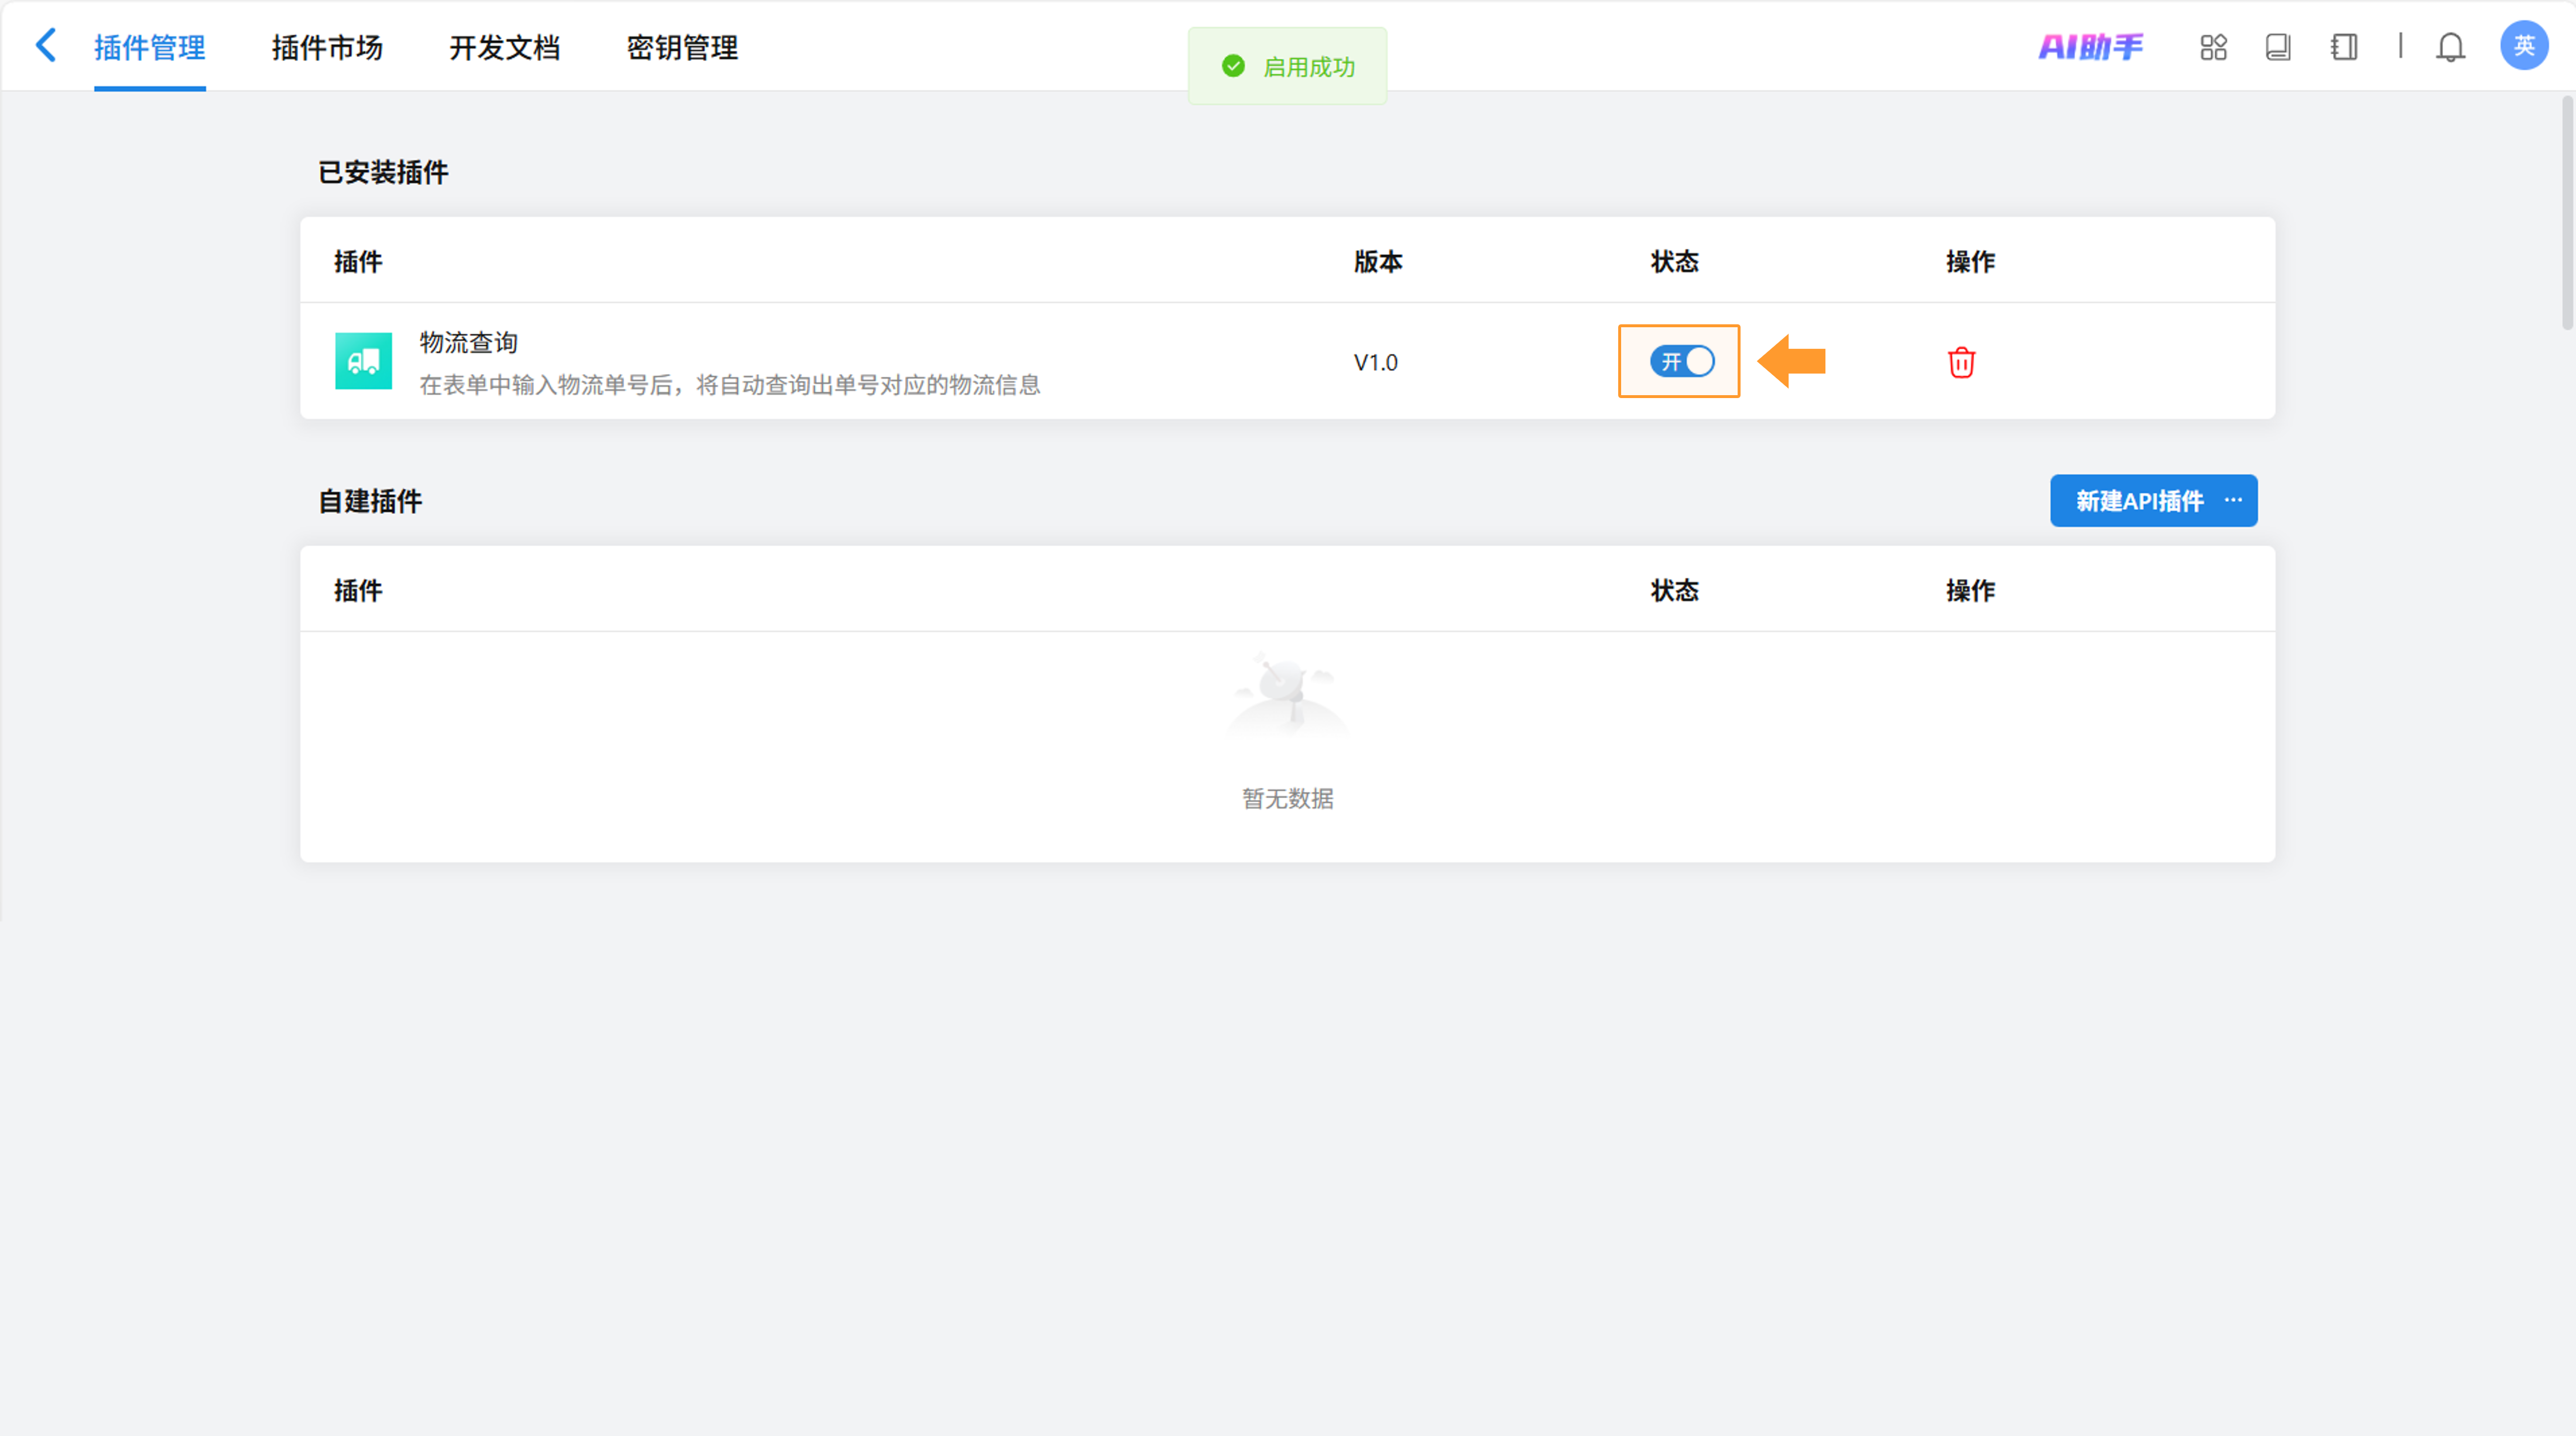Click the 物流查询 plugin name
The height and width of the screenshot is (1436, 2576).
click(x=468, y=342)
